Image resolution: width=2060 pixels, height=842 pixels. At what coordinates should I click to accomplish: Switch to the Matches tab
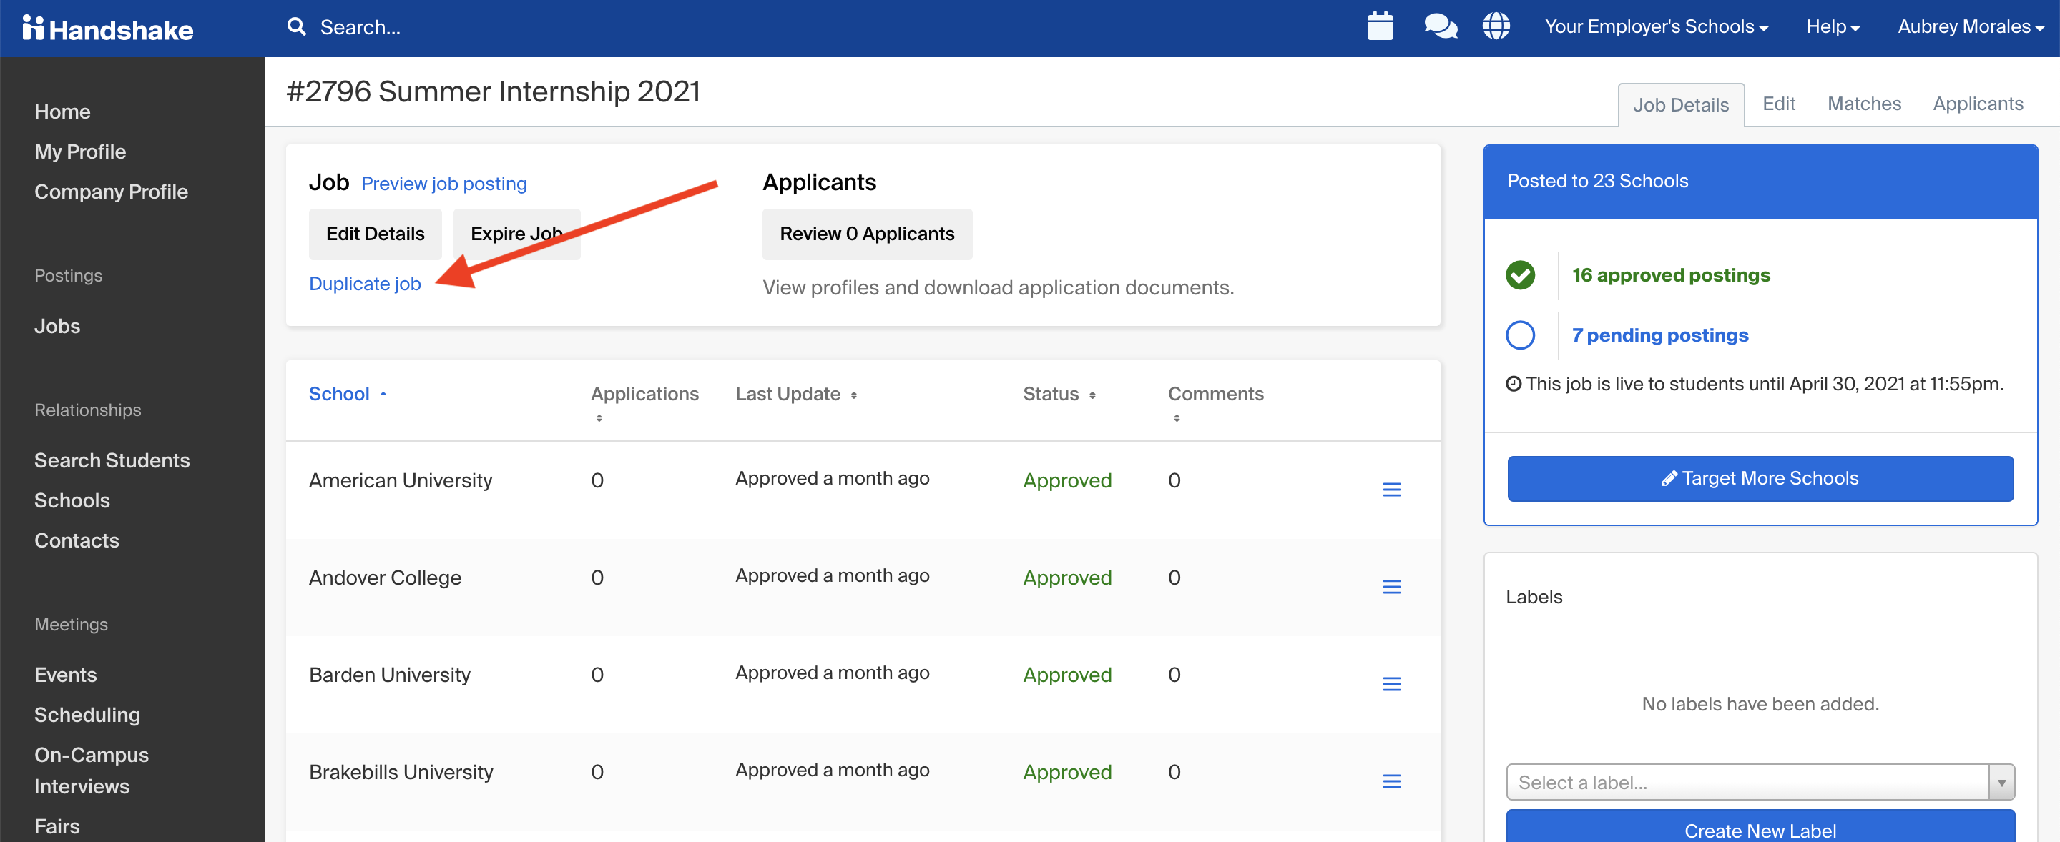1864,104
